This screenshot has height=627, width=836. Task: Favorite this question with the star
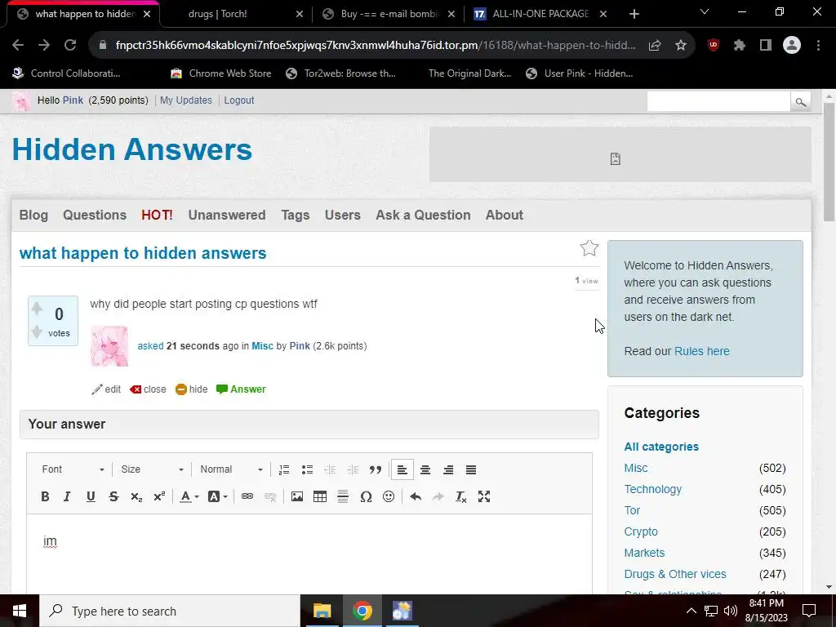(x=589, y=248)
